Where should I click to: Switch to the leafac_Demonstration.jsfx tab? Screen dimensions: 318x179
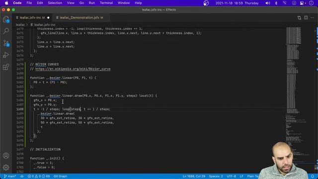point(79,18)
